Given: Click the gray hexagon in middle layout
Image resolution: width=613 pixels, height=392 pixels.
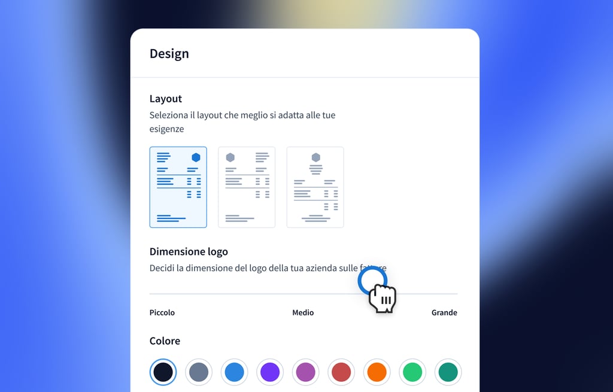Looking at the screenshot, I should coord(230,157).
